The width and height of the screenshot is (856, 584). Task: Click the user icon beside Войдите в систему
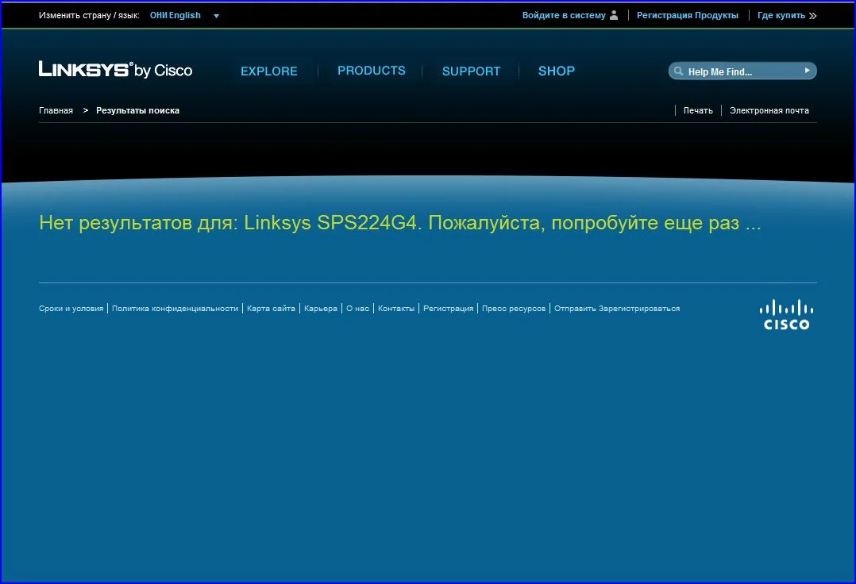pos(614,15)
